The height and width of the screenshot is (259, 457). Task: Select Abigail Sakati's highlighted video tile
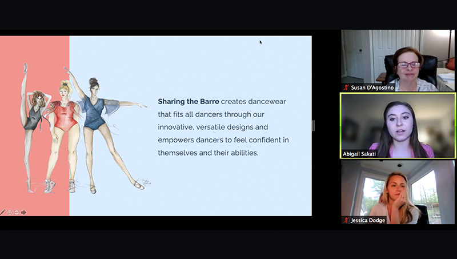[x=398, y=126]
